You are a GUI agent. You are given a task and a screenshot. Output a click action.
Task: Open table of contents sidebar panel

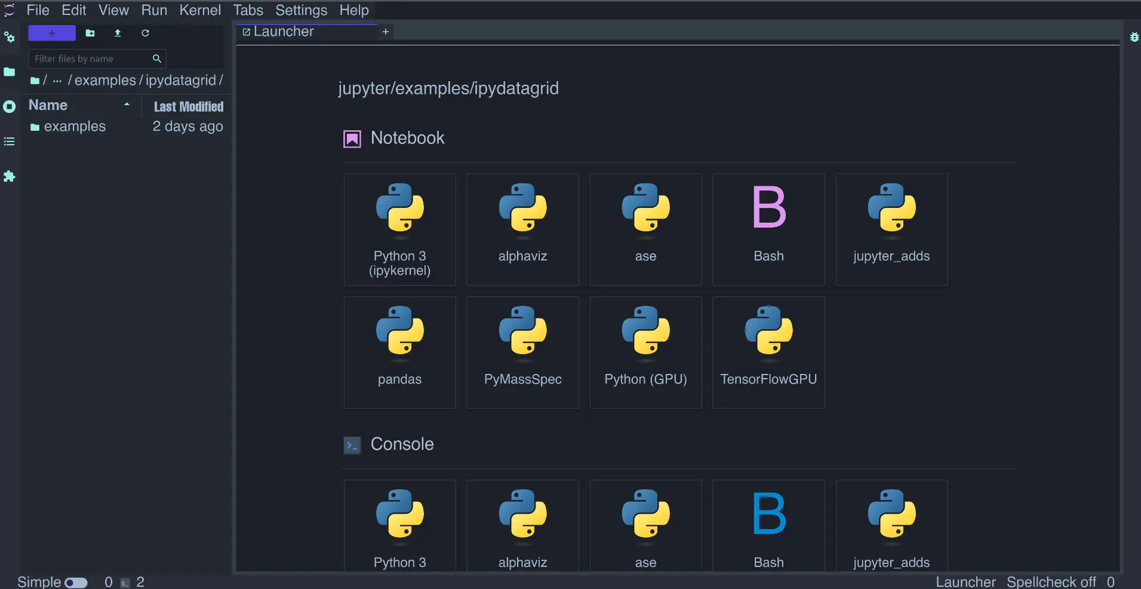pyautogui.click(x=10, y=142)
